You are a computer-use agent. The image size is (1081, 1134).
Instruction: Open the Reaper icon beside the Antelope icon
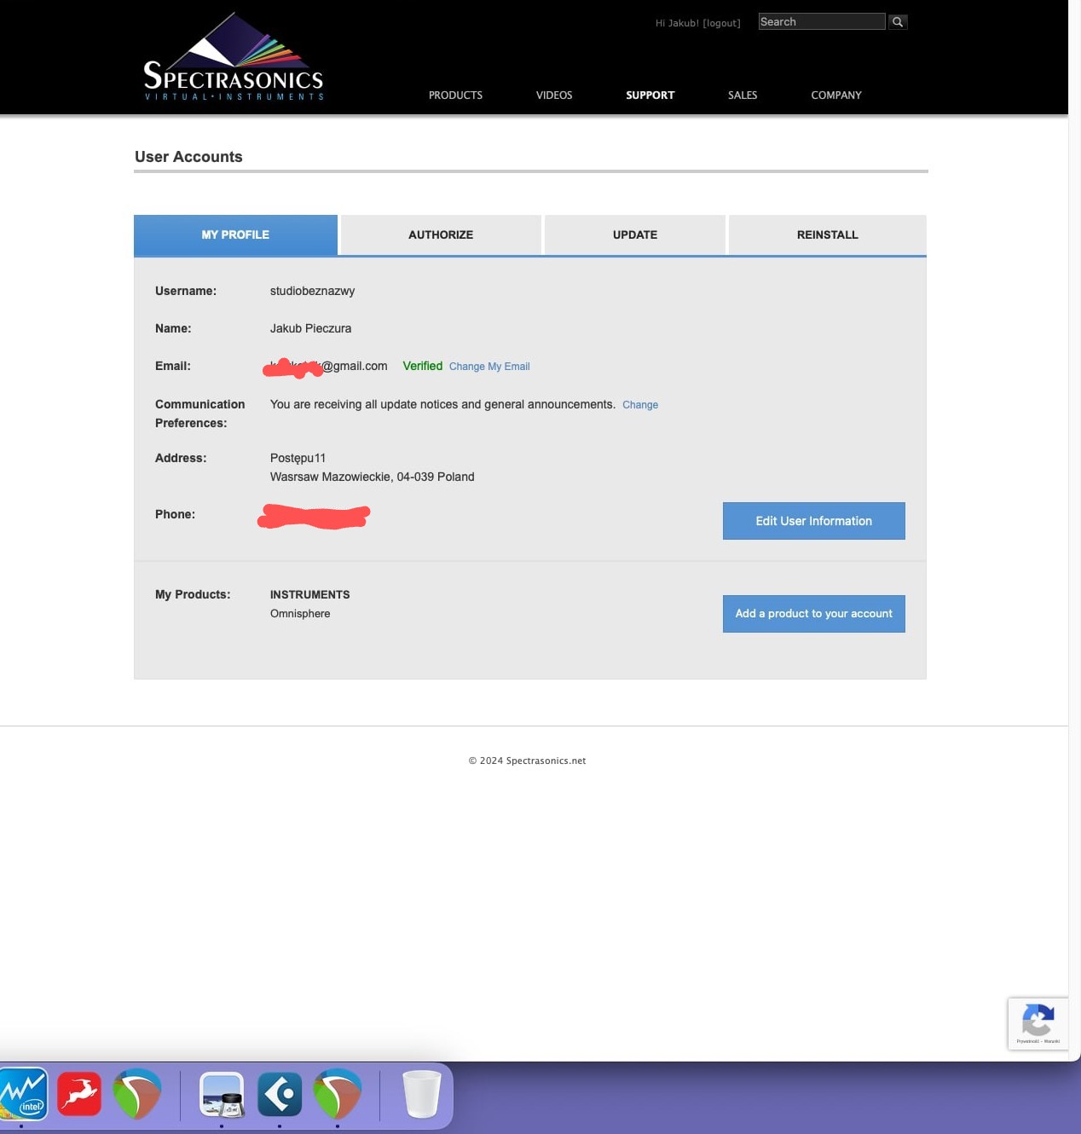point(137,1094)
